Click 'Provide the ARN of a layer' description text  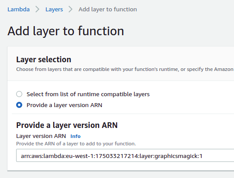point(76,144)
